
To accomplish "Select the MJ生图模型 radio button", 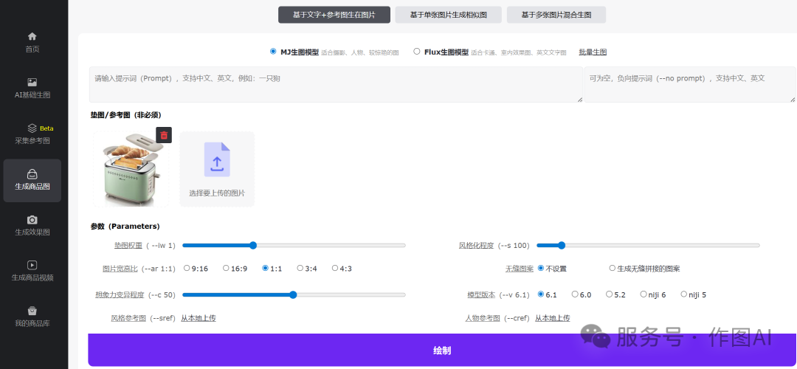I will coord(274,52).
